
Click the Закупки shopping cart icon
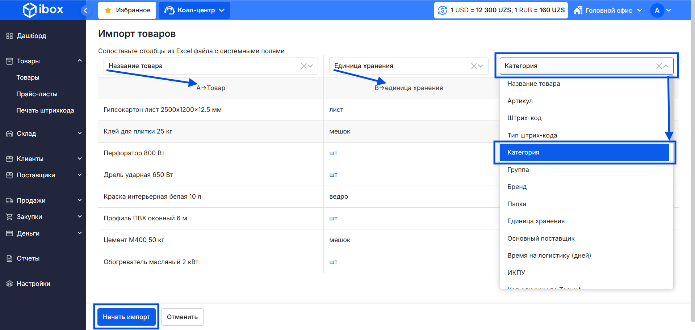[x=9, y=217]
